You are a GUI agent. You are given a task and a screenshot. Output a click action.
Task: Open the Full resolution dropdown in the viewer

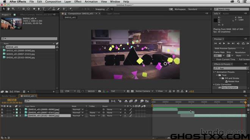[x=118, y=91]
